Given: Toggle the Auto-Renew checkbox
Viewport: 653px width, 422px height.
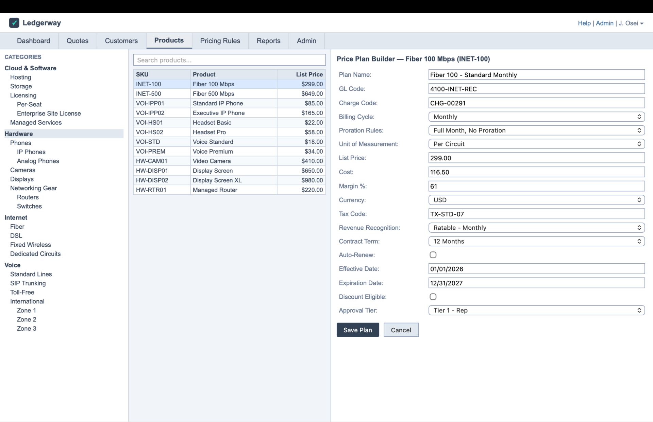Looking at the screenshot, I should tap(433, 255).
